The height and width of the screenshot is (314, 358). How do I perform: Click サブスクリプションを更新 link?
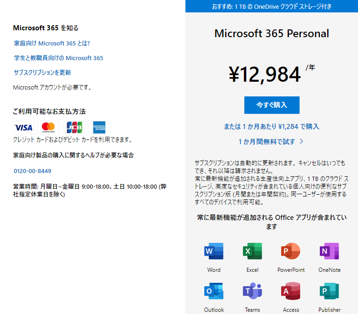point(42,73)
